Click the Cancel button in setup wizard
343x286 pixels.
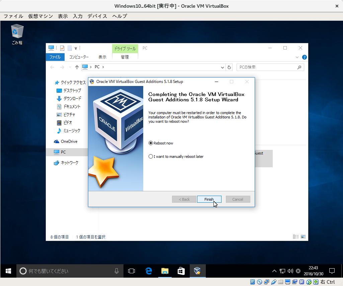click(x=238, y=199)
